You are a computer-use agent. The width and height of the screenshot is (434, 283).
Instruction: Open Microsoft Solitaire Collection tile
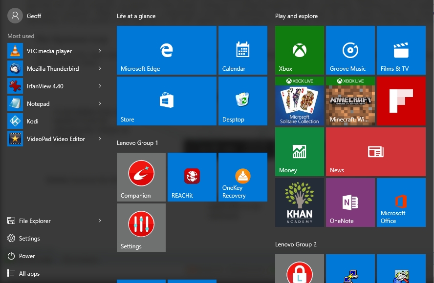pos(299,101)
